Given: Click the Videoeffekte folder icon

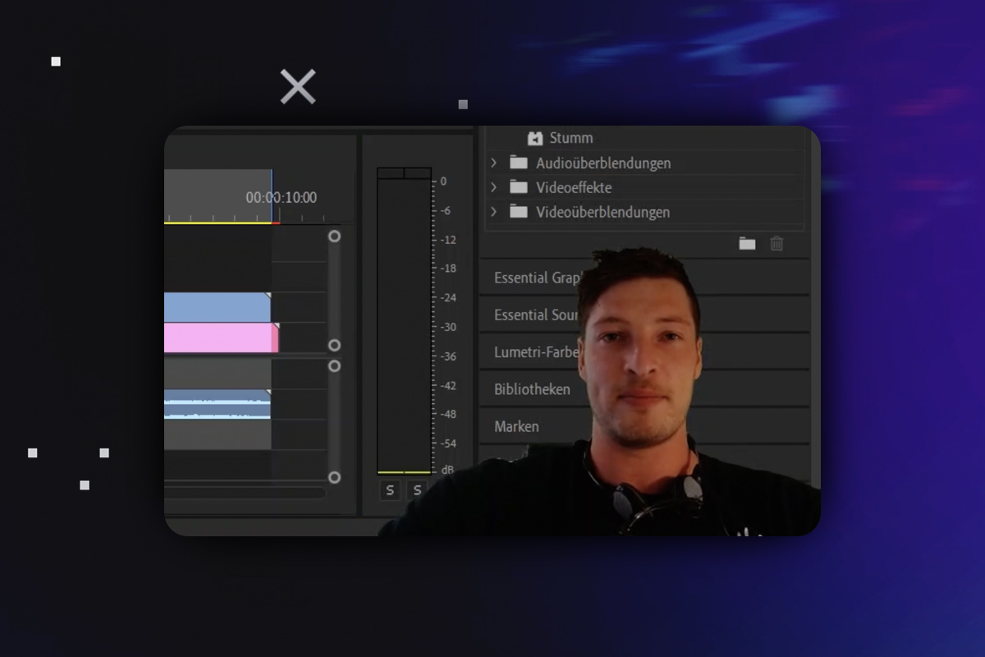Looking at the screenshot, I should point(518,187).
